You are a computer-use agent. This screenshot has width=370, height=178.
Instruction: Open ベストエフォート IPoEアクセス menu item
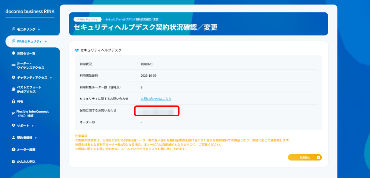(x=29, y=90)
